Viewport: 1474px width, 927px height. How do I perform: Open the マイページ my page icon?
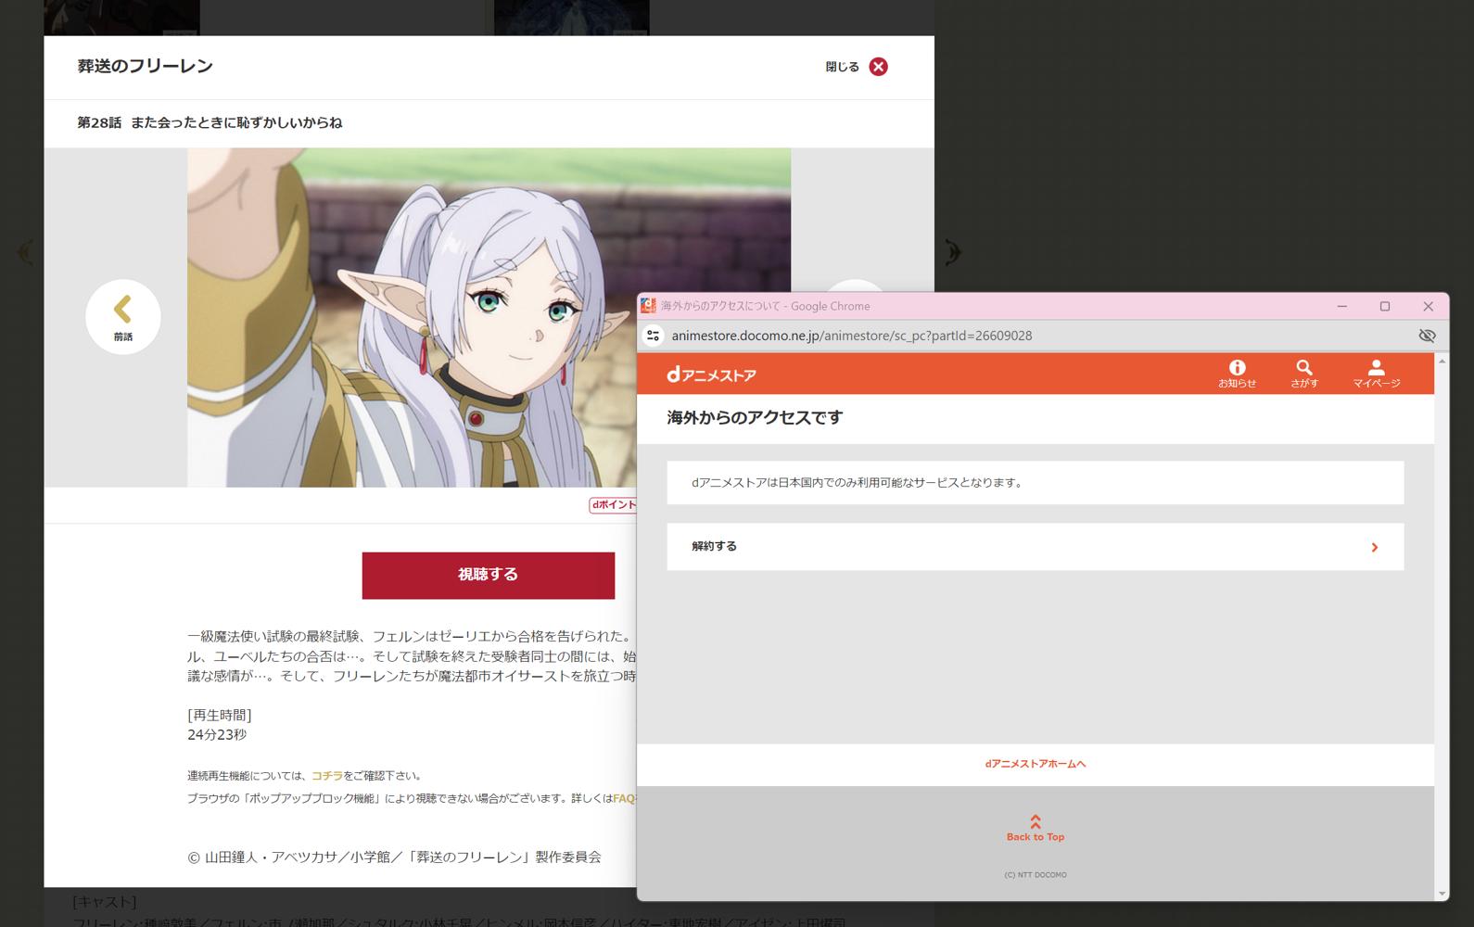[x=1377, y=374]
